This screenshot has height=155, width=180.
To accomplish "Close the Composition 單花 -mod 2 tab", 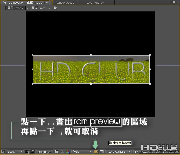I will [x=51, y=2].
